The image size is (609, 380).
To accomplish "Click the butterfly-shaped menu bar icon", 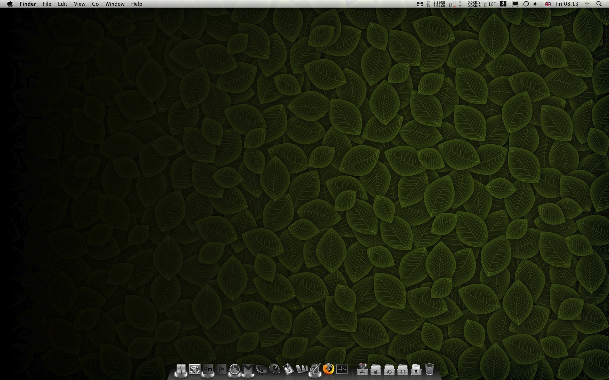I will (420, 4).
